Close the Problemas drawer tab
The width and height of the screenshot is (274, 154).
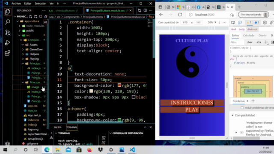click(247, 101)
